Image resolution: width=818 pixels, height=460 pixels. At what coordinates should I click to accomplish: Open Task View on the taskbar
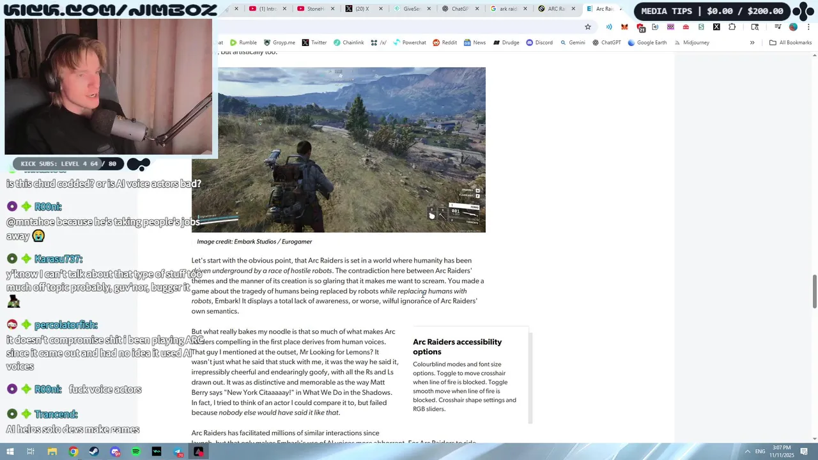(x=31, y=452)
